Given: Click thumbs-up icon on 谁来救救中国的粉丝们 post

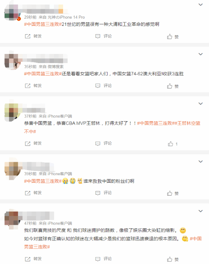Looking at the screenshot, I should [x=169, y=193].
